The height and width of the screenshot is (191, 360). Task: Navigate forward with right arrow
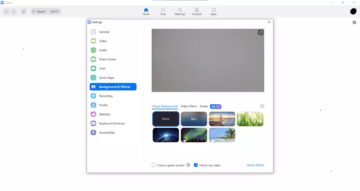pyautogui.click(x=14, y=11)
